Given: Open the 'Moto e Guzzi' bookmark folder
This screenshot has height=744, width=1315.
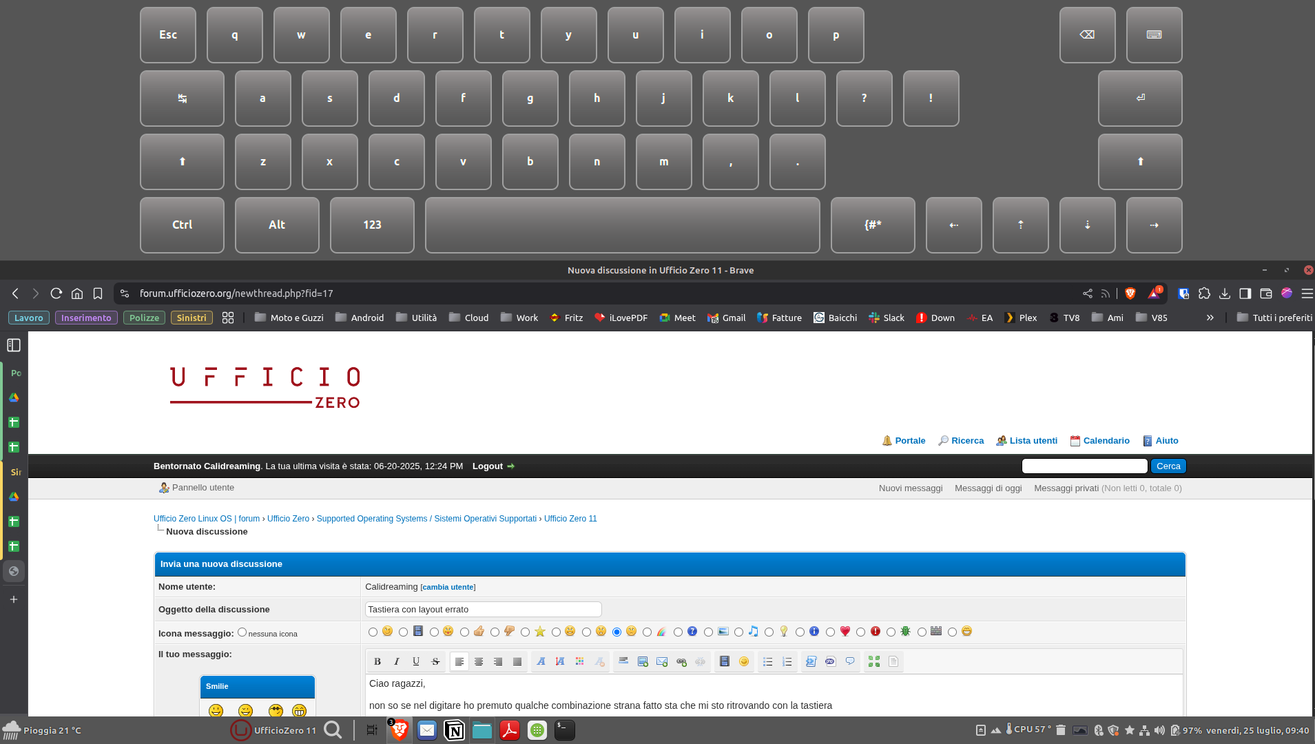Looking at the screenshot, I should [289, 318].
